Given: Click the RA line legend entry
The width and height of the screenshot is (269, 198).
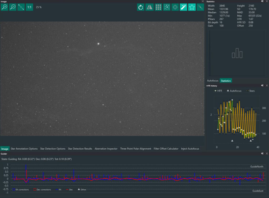Looking at the screenshot, I should pos(59,189).
